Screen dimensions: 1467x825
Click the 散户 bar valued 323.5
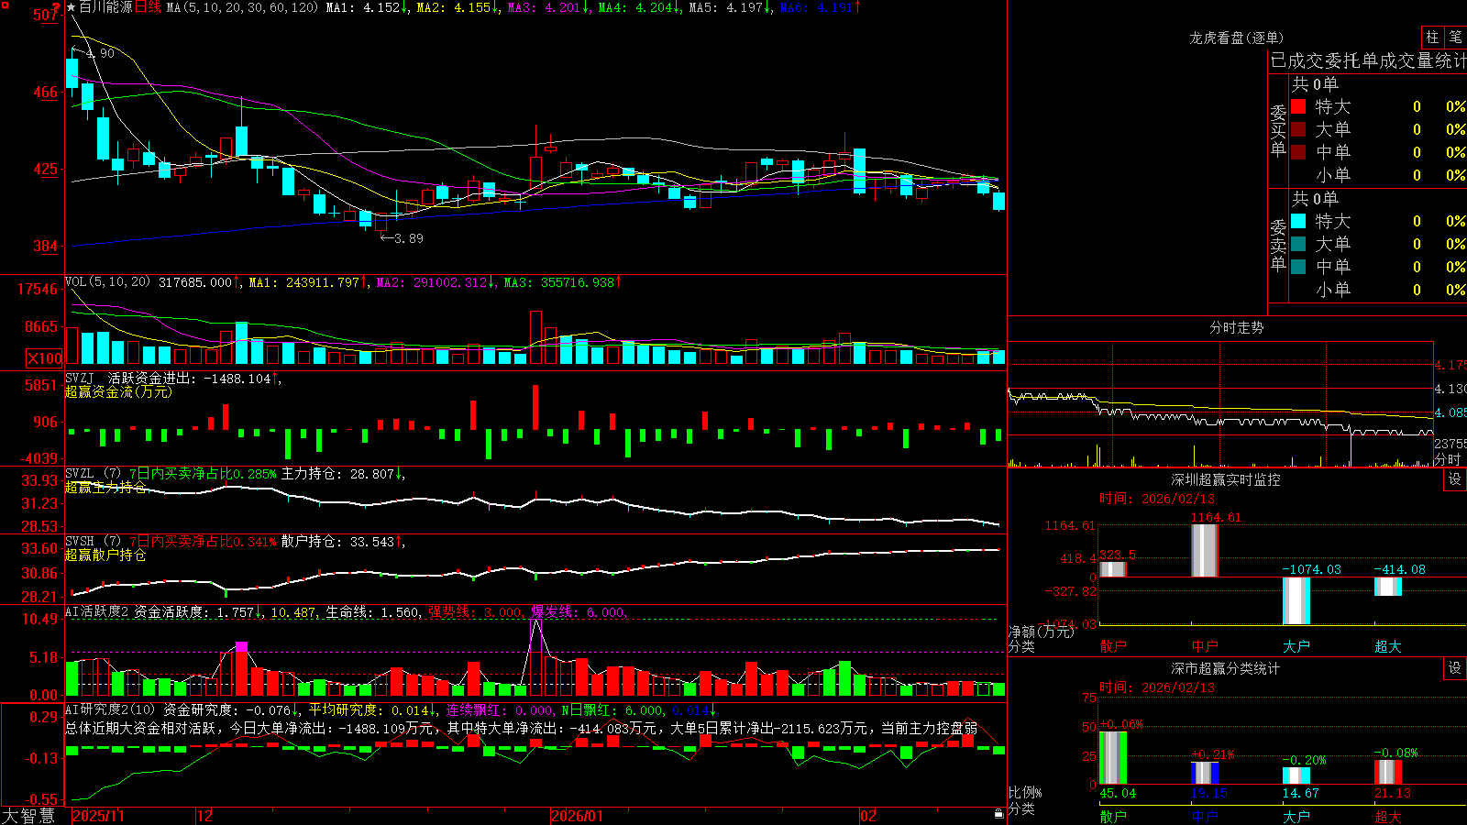(x=1113, y=569)
